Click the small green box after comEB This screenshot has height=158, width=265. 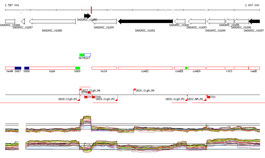pyautogui.click(x=186, y=68)
